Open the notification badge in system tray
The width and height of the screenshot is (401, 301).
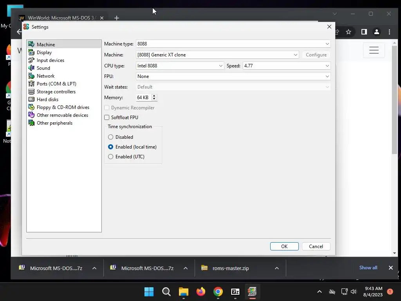pos(390,291)
